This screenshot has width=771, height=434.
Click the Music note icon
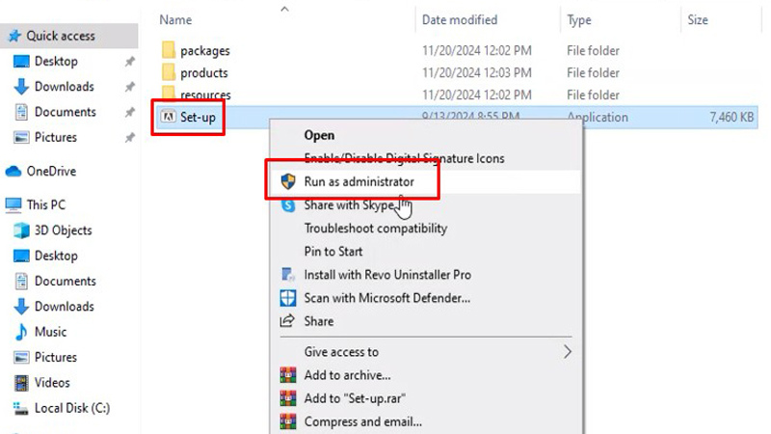[21, 332]
